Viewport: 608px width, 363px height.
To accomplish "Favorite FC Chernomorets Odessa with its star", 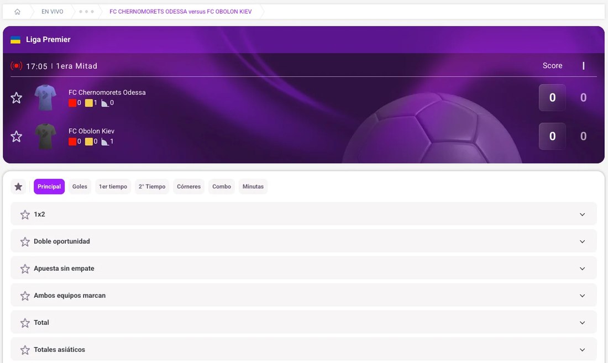I will [16, 98].
